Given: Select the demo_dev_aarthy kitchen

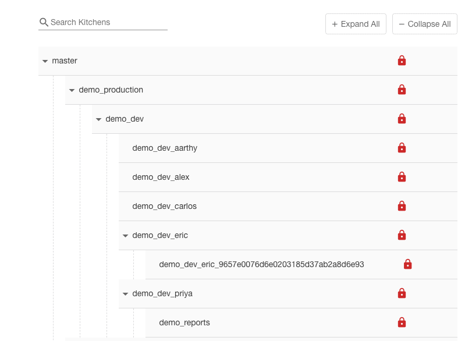Looking at the screenshot, I should [x=165, y=148].
